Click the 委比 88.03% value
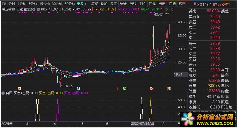The width and height of the screenshot is (238, 128). (x=213, y=11)
